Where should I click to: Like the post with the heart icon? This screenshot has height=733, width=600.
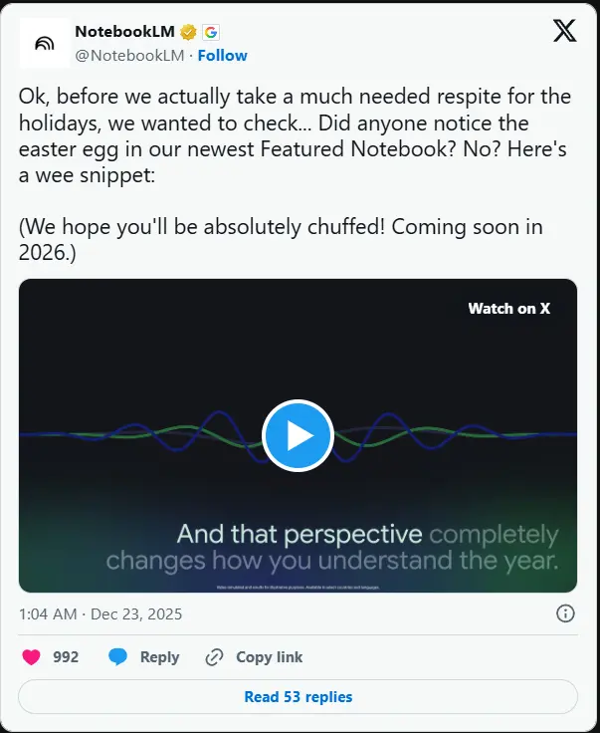32,657
